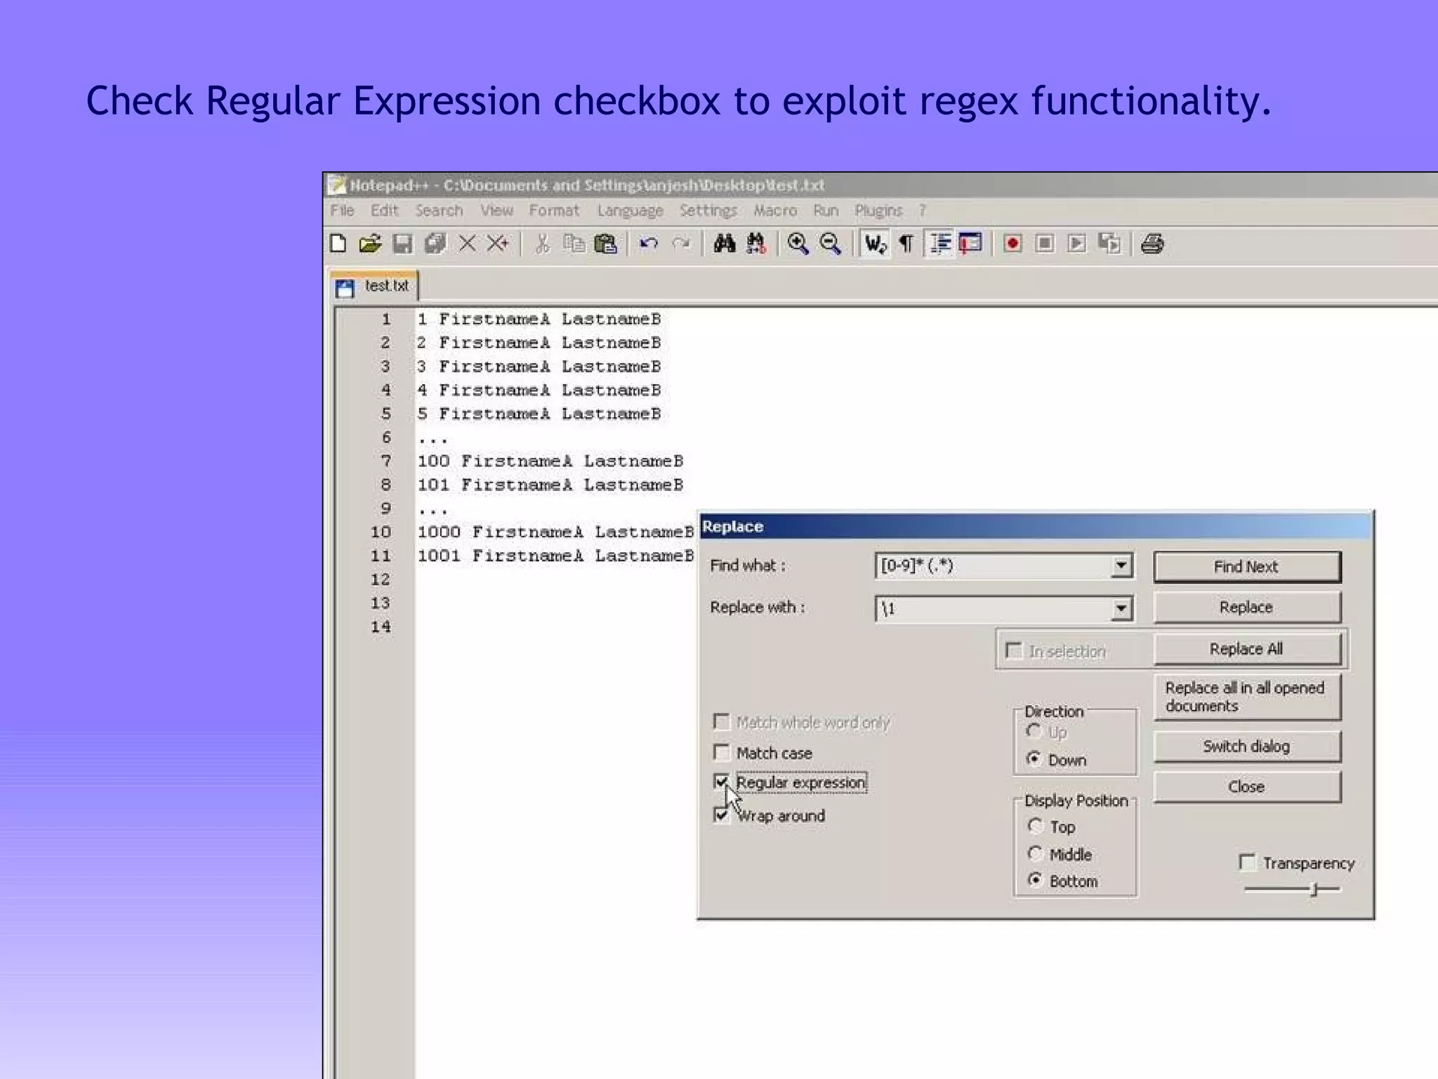1438x1079 pixels.
Task: Toggle the indent guide toolbar icon
Action: point(940,244)
